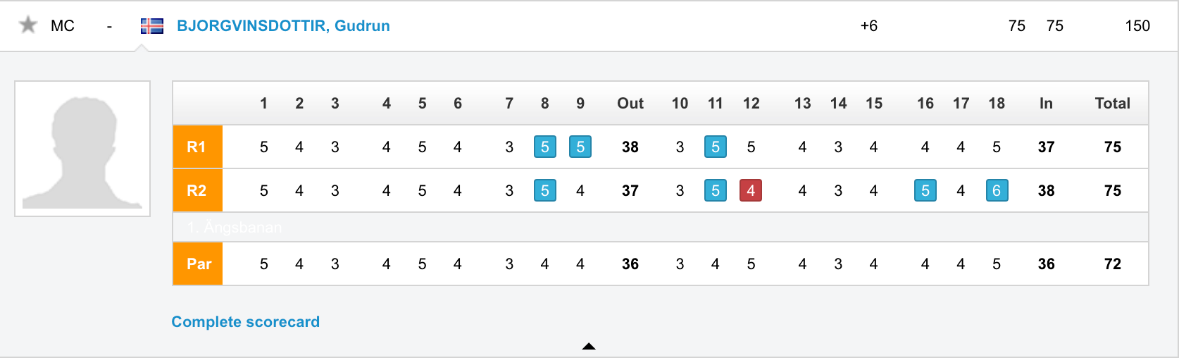Image resolution: width=1179 pixels, height=358 pixels.
Task: Click blue 5 on R1 hole 11
Action: click(x=716, y=147)
